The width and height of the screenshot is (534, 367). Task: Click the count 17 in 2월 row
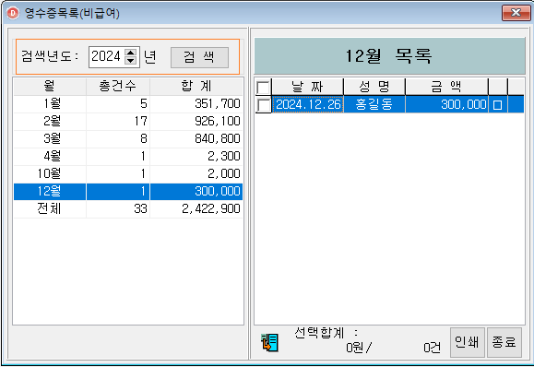point(141,121)
